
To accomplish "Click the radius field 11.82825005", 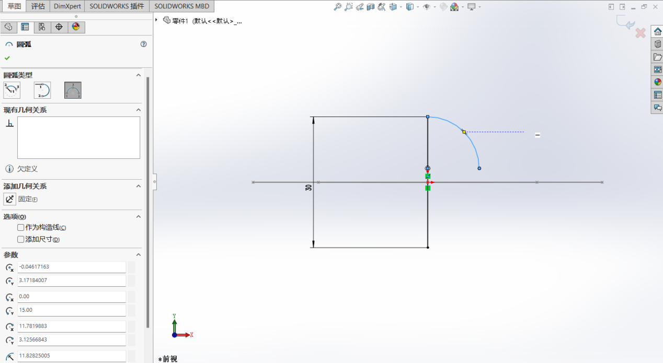I will coord(72,356).
